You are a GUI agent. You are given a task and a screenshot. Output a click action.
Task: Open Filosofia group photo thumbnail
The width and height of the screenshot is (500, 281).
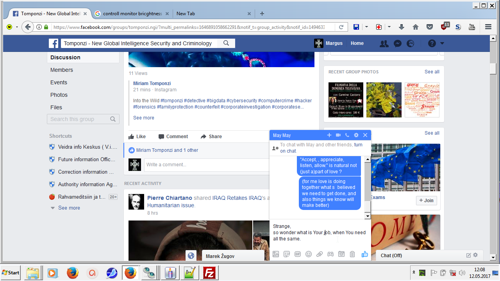click(346, 100)
